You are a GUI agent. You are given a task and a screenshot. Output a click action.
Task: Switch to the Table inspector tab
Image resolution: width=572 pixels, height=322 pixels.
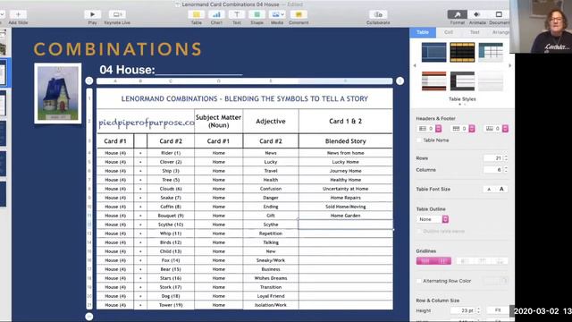pos(423,32)
